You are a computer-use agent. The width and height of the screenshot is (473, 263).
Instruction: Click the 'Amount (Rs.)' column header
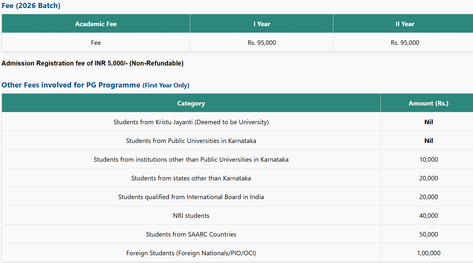click(x=428, y=103)
